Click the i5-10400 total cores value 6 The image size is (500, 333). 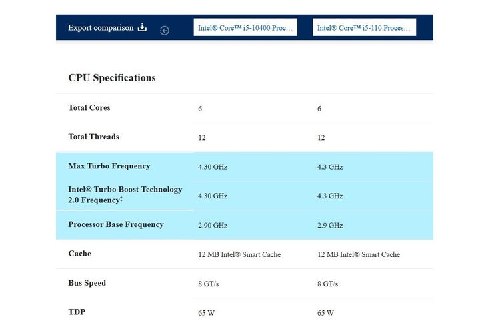coord(200,109)
